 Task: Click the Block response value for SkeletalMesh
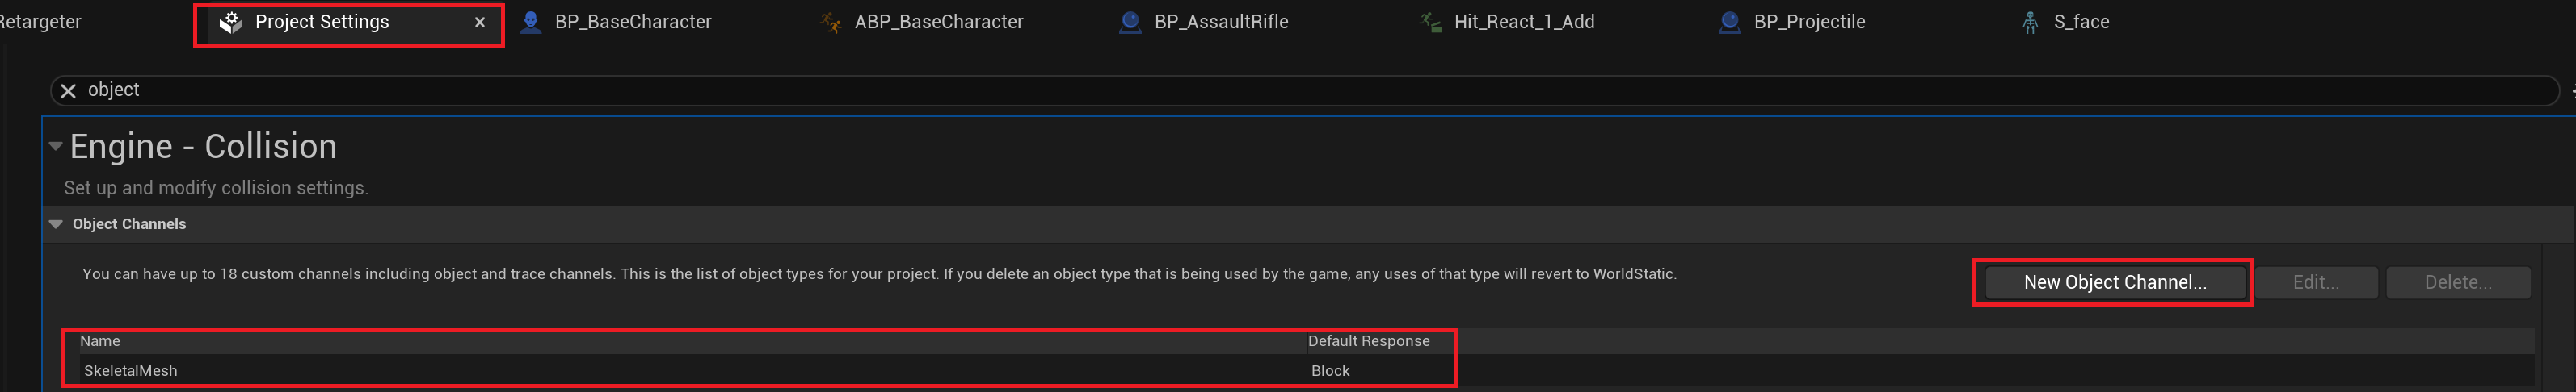pos(1330,371)
